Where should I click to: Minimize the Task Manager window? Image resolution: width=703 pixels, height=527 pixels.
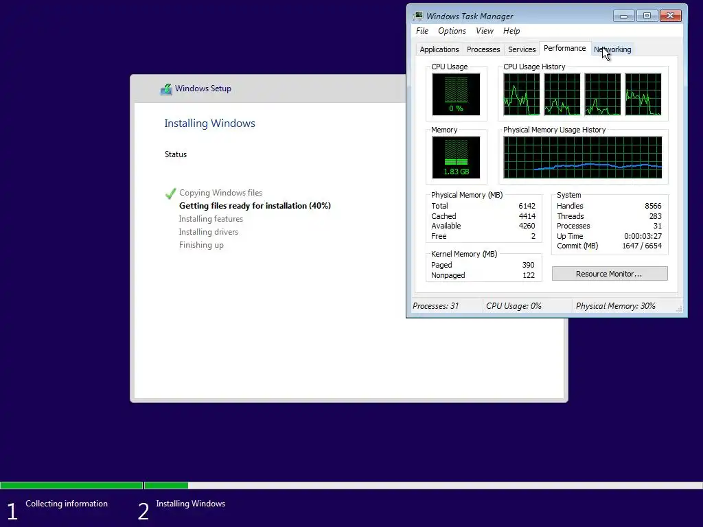(x=623, y=16)
